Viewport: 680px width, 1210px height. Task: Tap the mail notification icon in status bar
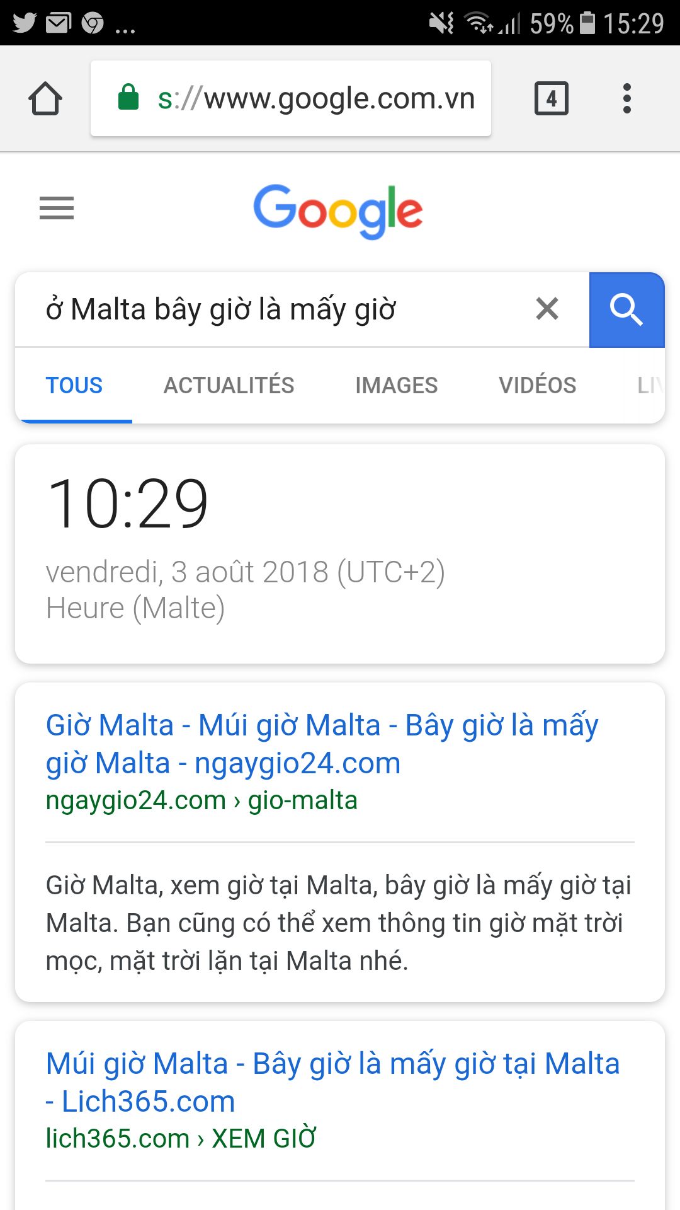click(59, 23)
